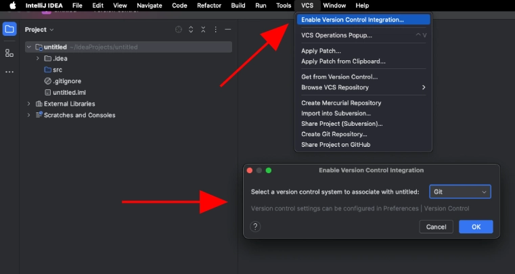Open Project panel options menu
This screenshot has width=515, height=274.
tap(215, 30)
